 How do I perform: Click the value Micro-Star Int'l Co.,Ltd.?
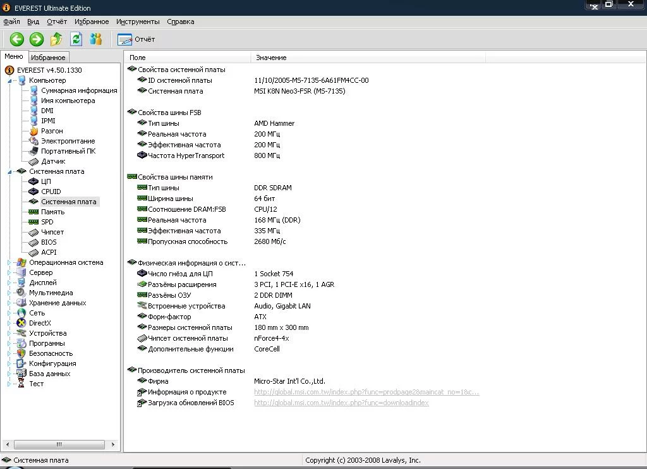[289, 382]
